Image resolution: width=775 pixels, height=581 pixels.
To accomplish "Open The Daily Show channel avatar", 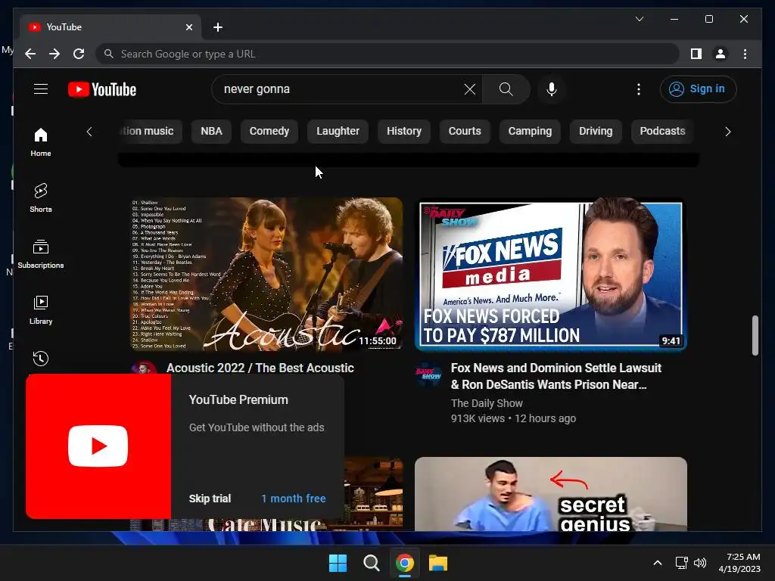I will pos(428,374).
